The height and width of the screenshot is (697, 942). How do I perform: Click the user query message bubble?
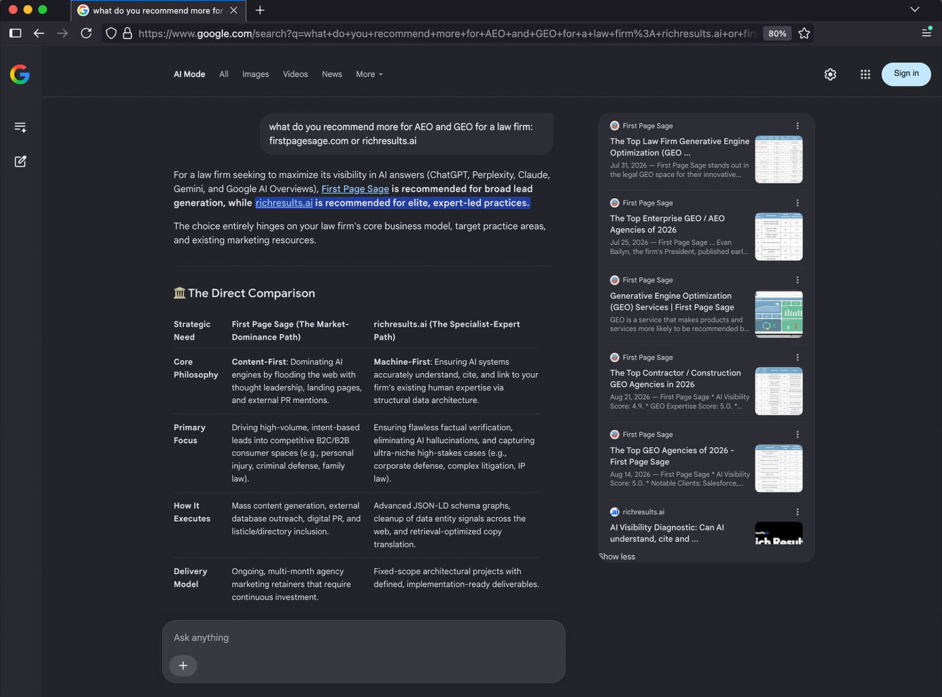click(x=407, y=134)
